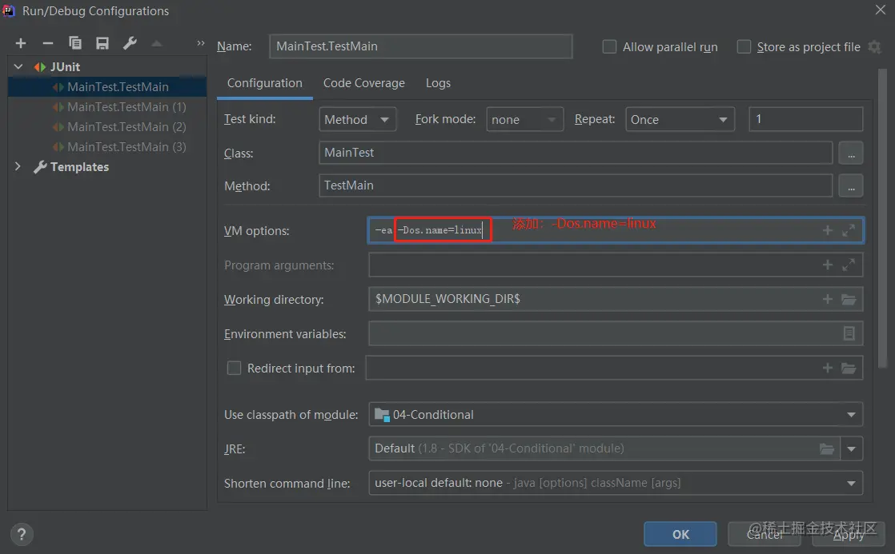Image resolution: width=895 pixels, height=554 pixels.
Task: Click the vertical scrollbar of the form
Action: 882,219
